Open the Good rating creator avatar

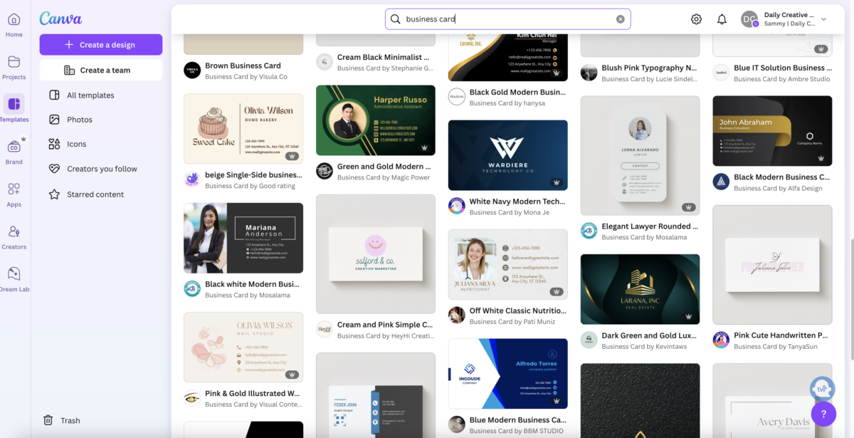point(192,179)
